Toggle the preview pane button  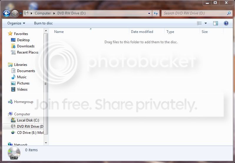(216, 23)
